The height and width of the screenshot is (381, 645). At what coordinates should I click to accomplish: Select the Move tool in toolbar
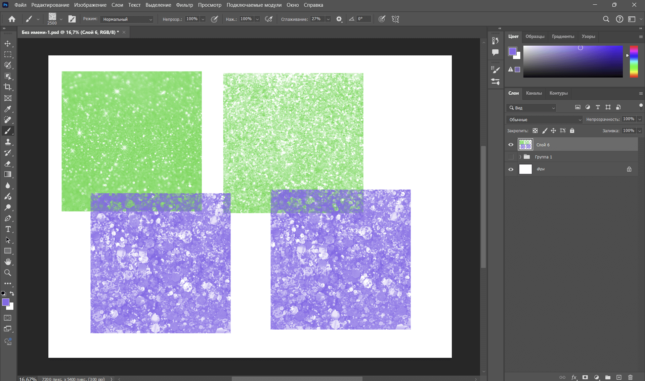[8, 43]
